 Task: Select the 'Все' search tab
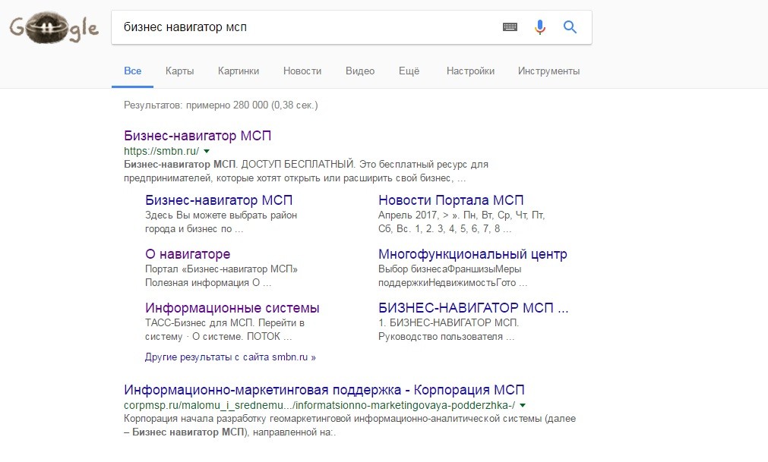tap(133, 71)
